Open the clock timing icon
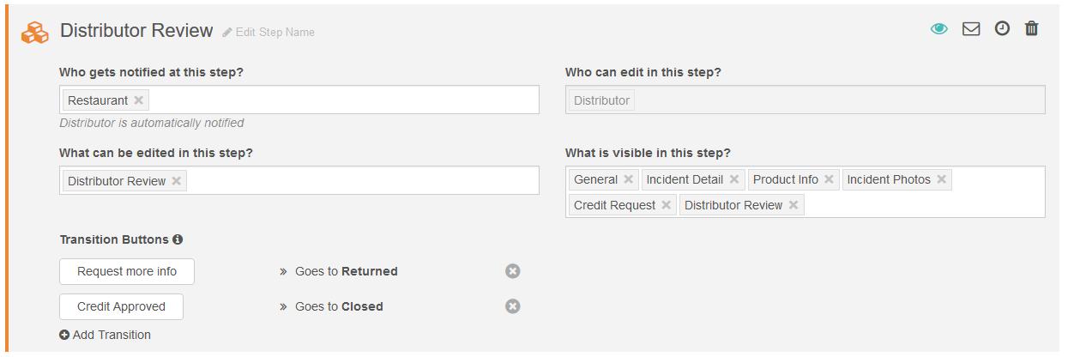This screenshot has width=1068, height=357. pos(1002,29)
